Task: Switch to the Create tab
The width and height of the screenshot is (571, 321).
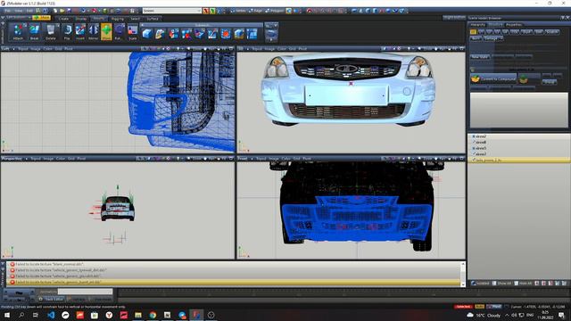Action: pyautogui.click(x=63, y=19)
